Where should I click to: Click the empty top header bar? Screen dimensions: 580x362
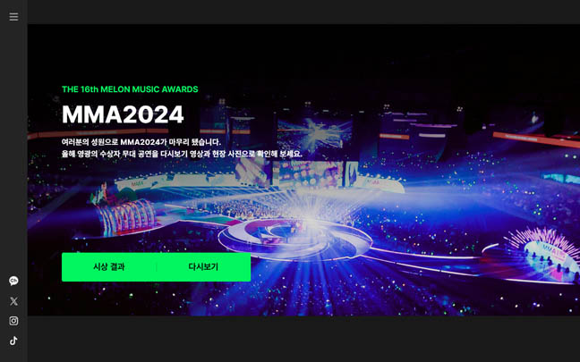[303, 12]
